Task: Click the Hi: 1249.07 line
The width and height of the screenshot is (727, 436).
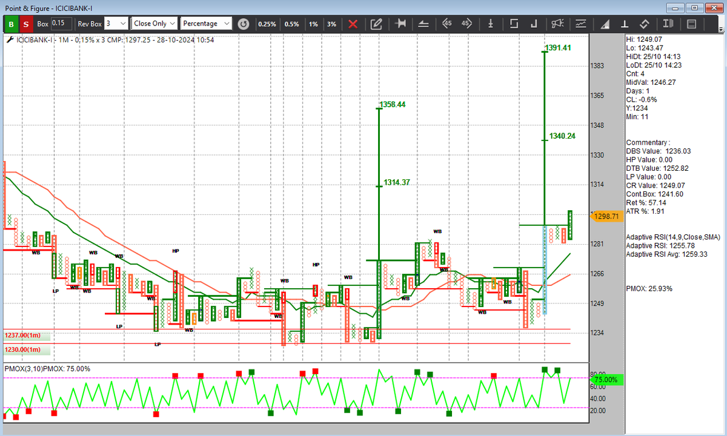Action: pyautogui.click(x=645, y=39)
